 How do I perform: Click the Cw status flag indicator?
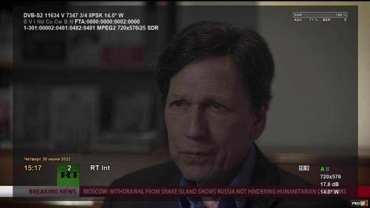coord(58,22)
